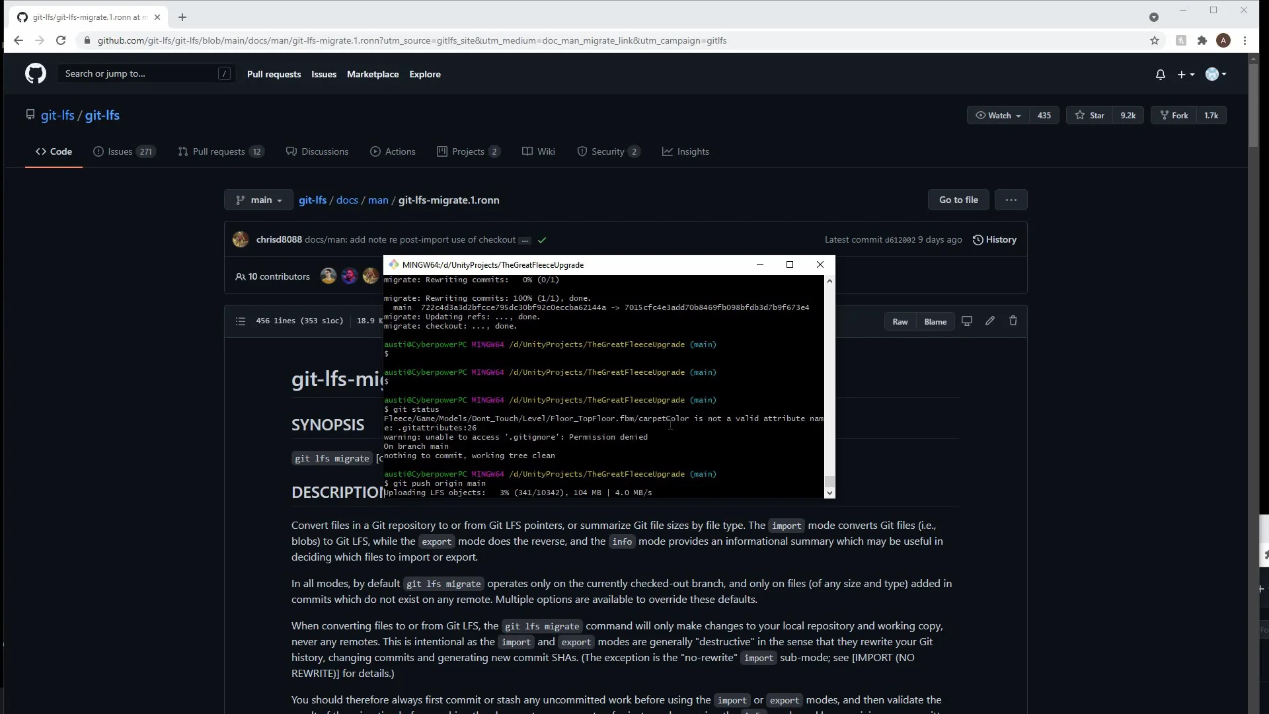Open file in GitHub Desktop icon

pyautogui.click(x=967, y=321)
